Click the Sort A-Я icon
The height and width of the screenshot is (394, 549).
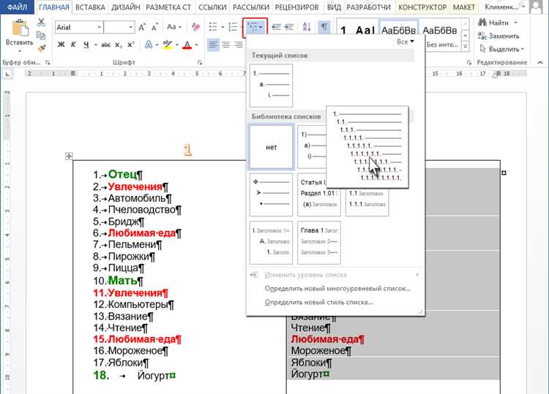(x=307, y=26)
